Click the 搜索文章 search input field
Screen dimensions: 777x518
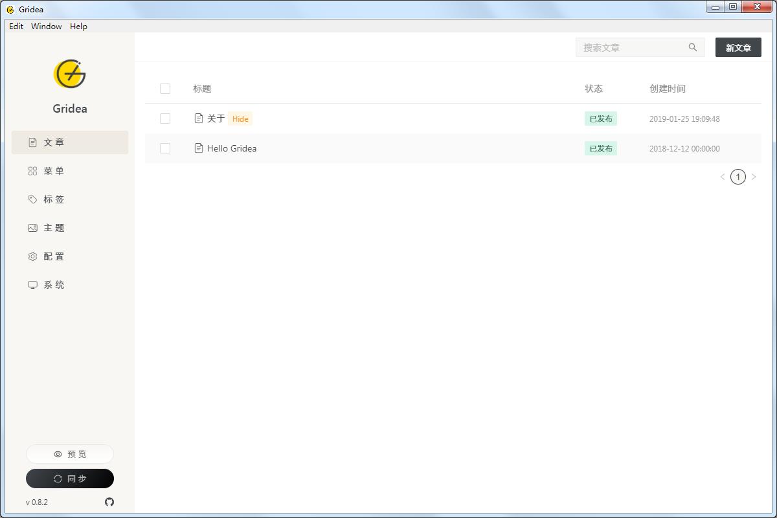(628, 47)
